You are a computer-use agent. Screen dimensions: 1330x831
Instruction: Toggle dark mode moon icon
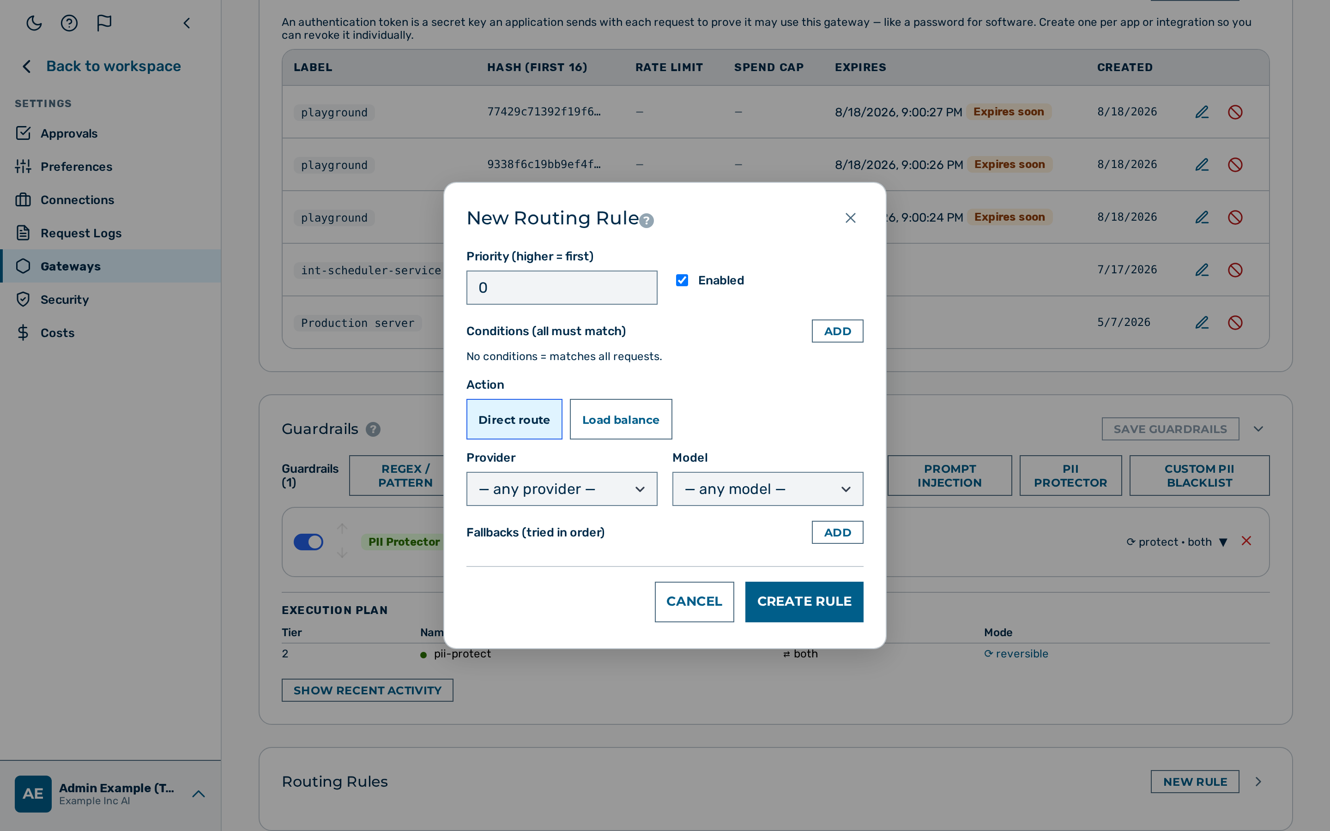point(34,23)
